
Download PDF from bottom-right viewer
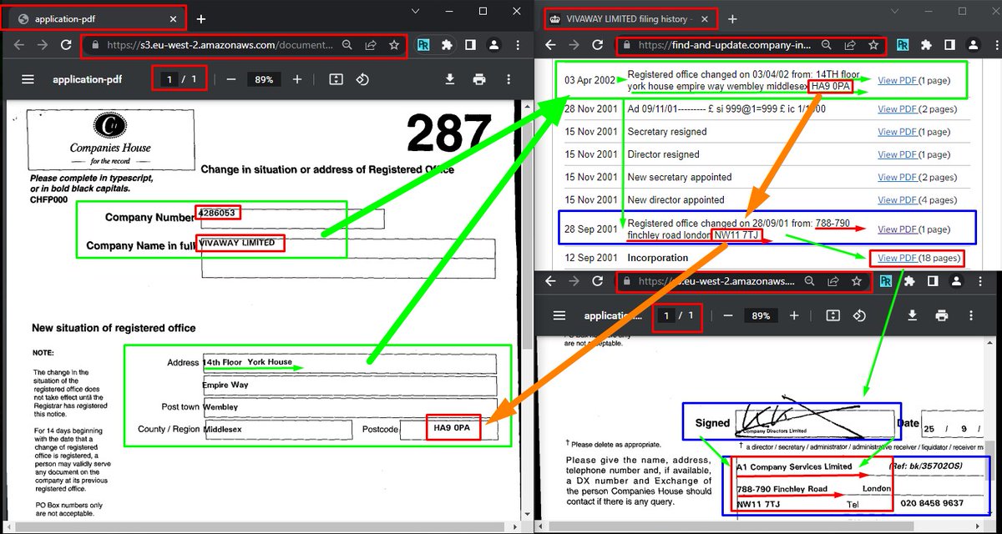913,315
